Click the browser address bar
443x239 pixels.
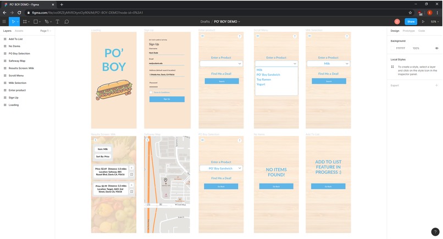216,13
